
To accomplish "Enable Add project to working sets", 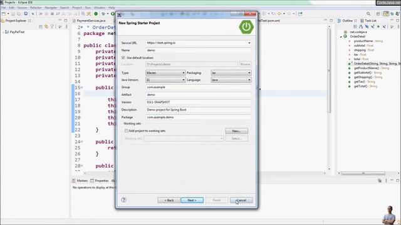I will click(127, 131).
